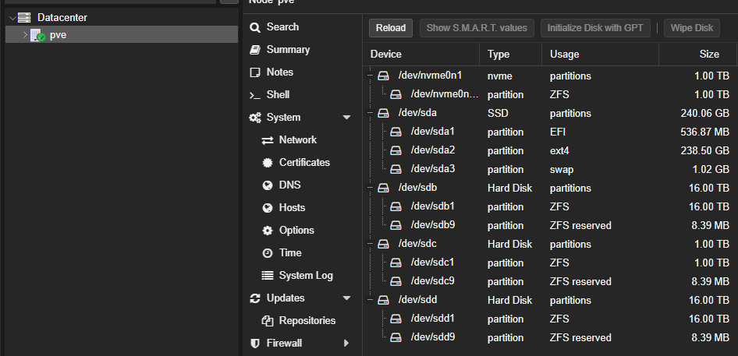Select the /dev/sdc1 ZFS partition row
This screenshot has width=738, height=356.
[550, 263]
